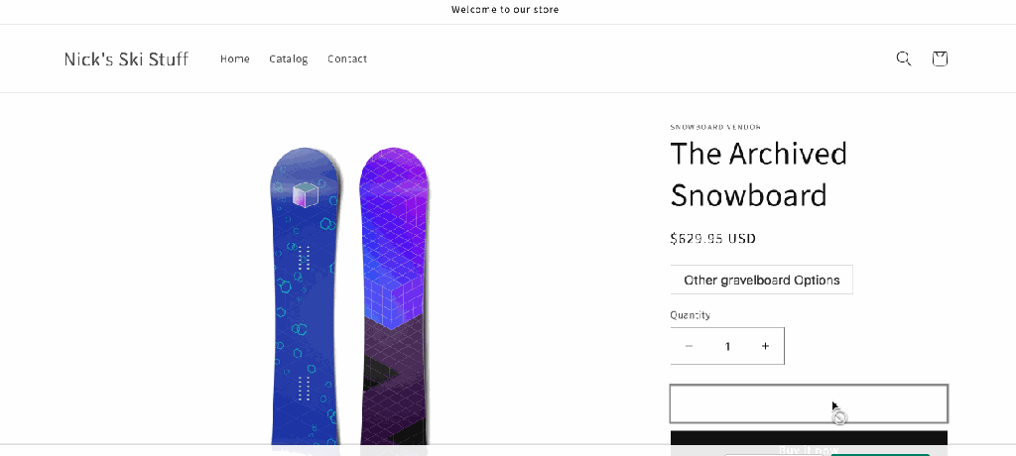Open the Catalog menu item
The width and height of the screenshot is (1016, 456).
click(x=289, y=58)
